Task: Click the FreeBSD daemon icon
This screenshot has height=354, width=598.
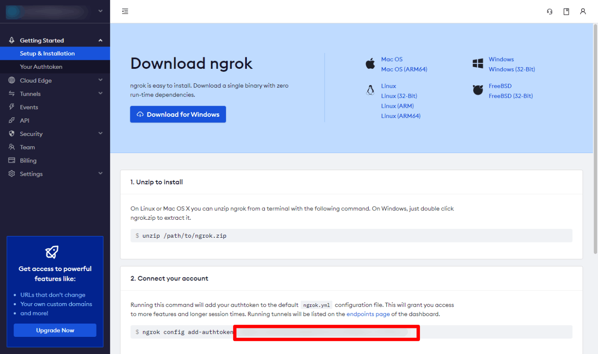Action: pos(478,90)
